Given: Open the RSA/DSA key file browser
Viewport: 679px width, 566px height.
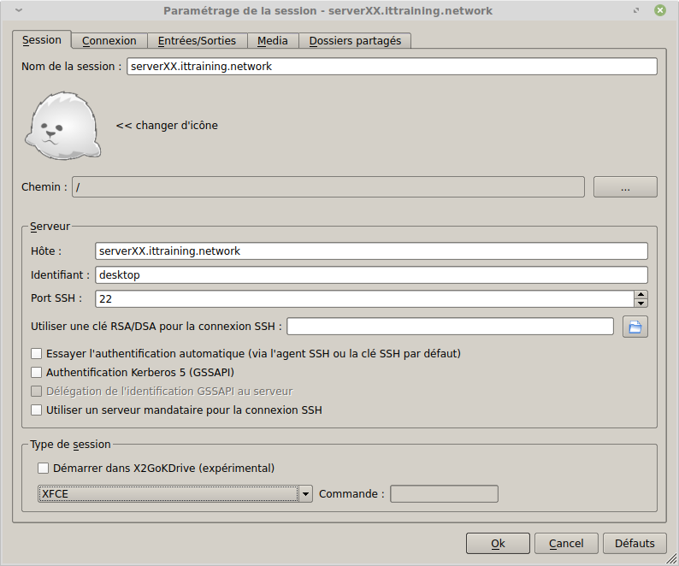Looking at the screenshot, I should coord(635,327).
